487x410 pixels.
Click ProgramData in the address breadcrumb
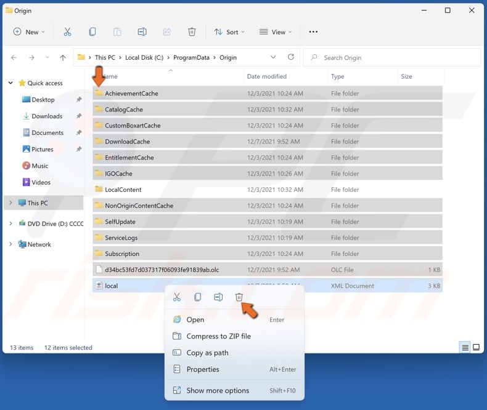click(191, 57)
